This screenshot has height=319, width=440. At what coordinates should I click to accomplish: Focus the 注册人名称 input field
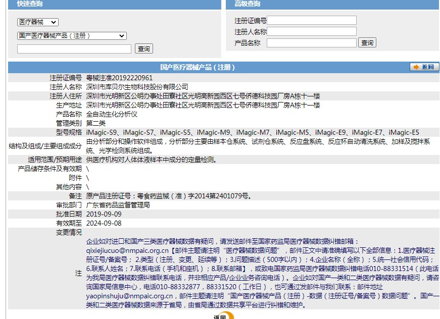312,31
